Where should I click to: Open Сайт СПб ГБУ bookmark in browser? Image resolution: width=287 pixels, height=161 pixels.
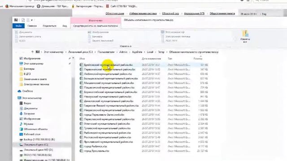point(122,6)
